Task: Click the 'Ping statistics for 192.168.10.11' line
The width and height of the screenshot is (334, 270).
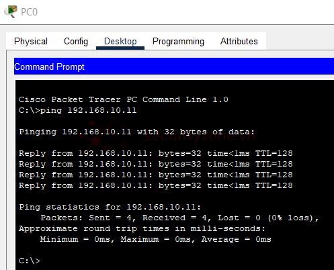Action: point(110,207)
